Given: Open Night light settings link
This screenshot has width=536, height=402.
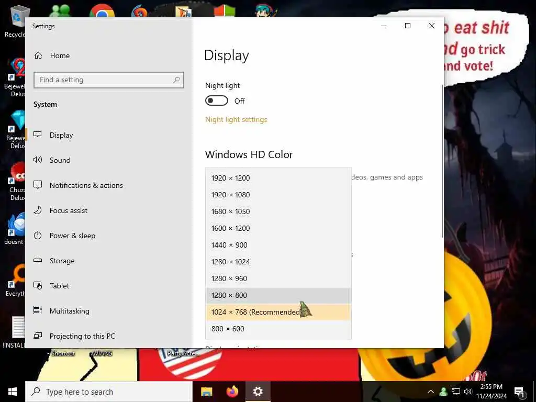Looking at the screenshot, I should [x=236, y=120].
